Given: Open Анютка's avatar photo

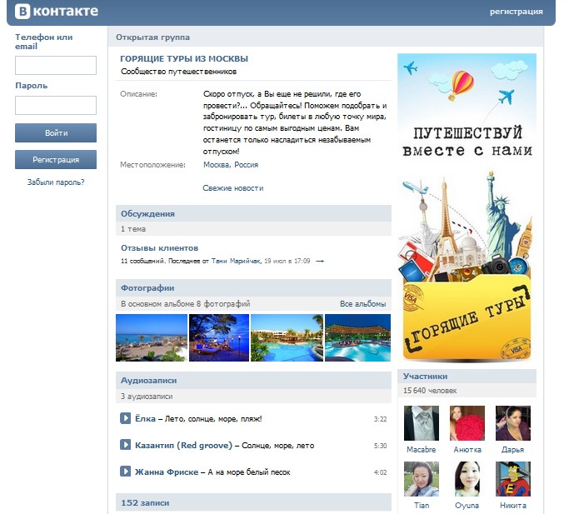Looking at the screenshot, I should coord(467,423).
